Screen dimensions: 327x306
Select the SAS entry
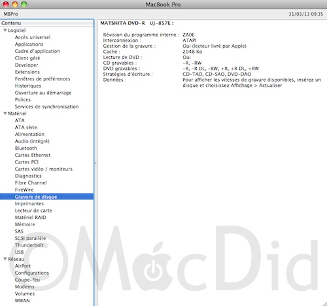pyautogui.click(x=19, y=231)
